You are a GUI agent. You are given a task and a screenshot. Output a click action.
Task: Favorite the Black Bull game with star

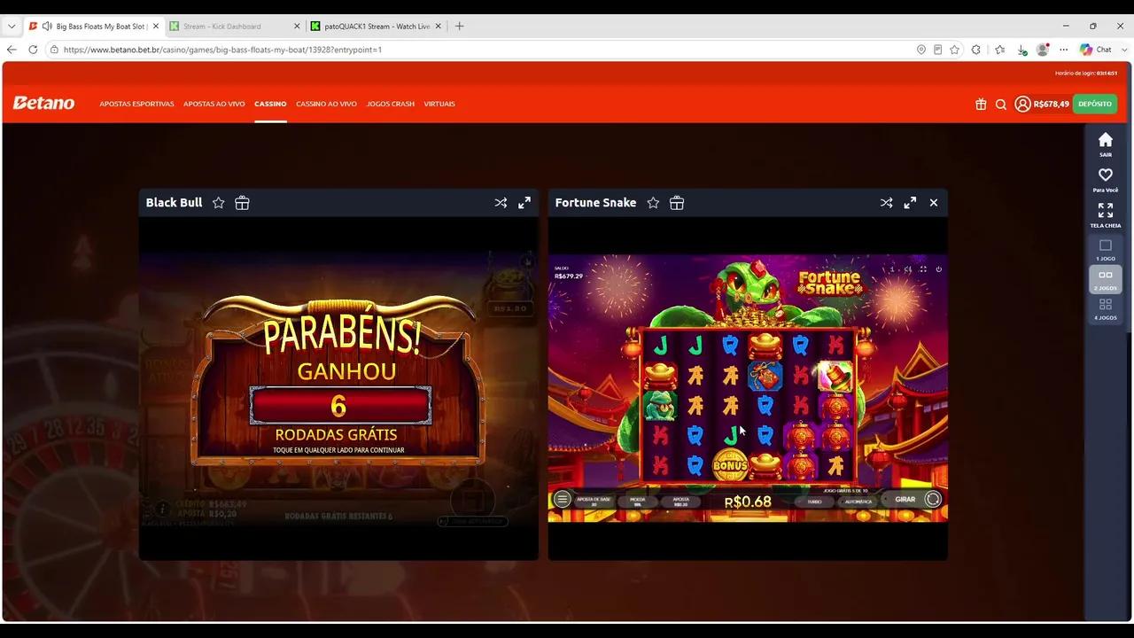(x=218, y=203)
